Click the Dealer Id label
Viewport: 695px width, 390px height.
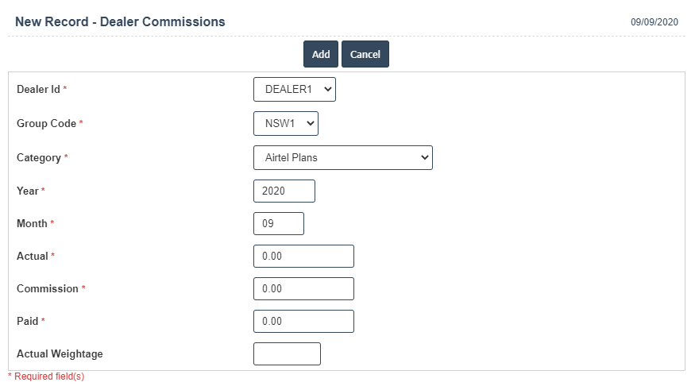click(x=38, y=90)
